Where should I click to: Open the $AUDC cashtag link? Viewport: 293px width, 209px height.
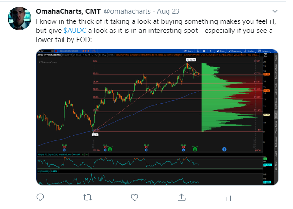(75, 31)
